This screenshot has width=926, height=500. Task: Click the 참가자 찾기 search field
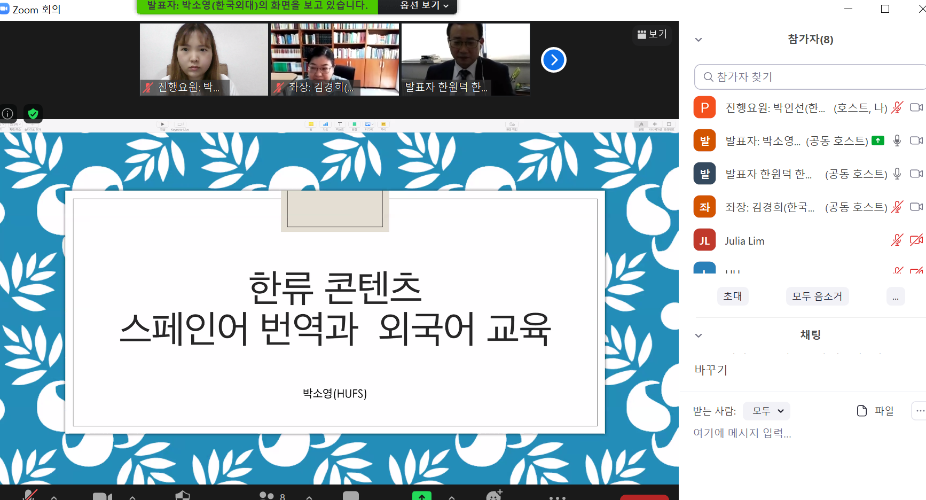pyautogui.click(x=810, y=77)
